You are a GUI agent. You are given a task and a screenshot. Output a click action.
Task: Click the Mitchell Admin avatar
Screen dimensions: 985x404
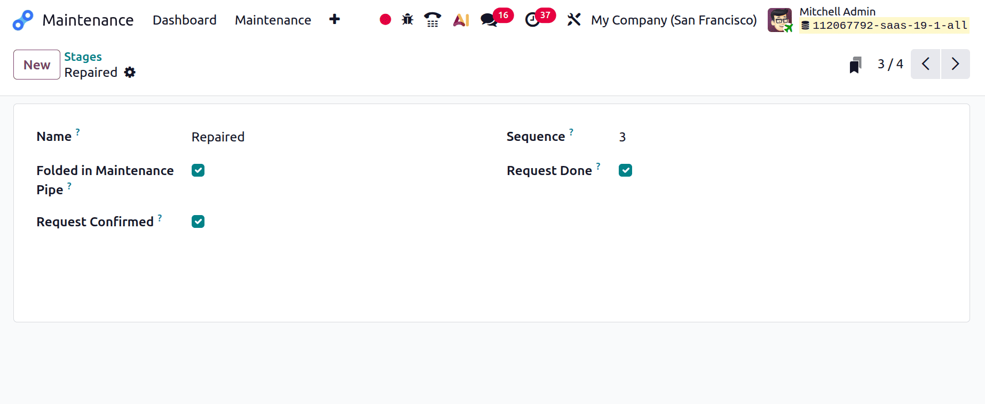point(780,20)
